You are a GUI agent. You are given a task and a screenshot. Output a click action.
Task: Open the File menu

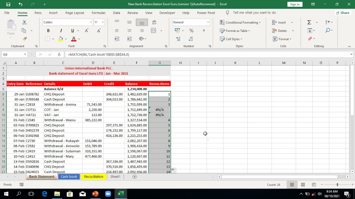pyautogui.click(x=7, y=13)
